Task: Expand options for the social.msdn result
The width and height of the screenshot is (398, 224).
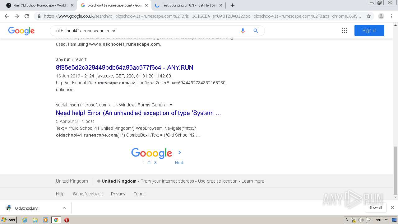Action: pos(171,105)
